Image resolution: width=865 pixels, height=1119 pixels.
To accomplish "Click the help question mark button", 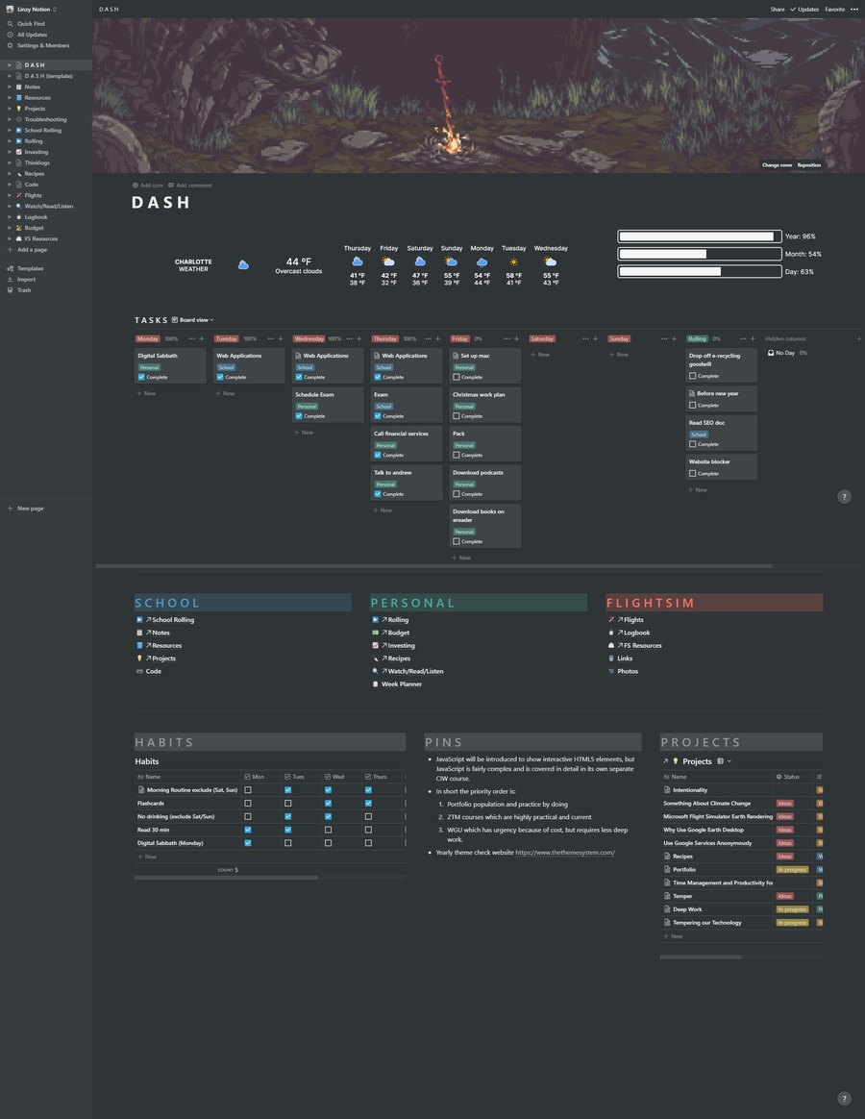I will click(x=844, y=497).
